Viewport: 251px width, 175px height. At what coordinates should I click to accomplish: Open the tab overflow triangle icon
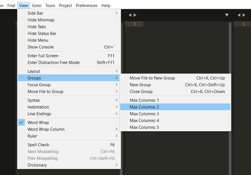pyautogui.click(x=227, y=15)
